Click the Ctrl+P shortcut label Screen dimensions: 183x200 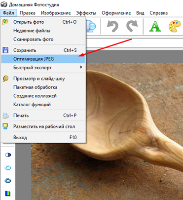70,116
